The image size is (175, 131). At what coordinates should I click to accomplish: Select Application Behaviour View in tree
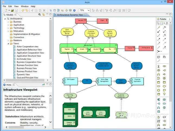point(29,50)
